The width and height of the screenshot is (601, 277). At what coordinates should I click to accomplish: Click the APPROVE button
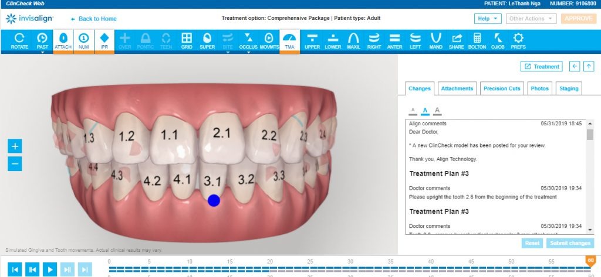tap(578, 18)
